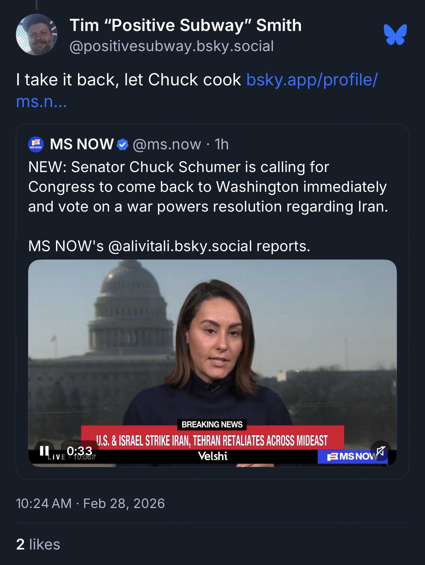The height and width of the screenshot is (565, 425).
Task: Open the bsky.app/profile link in post
Action: 312,80
